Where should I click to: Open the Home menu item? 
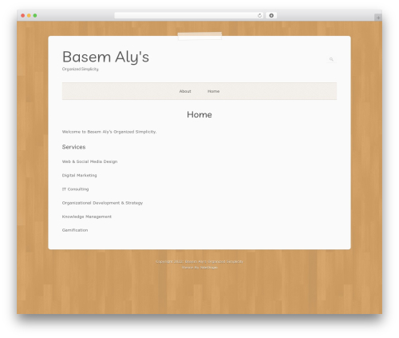coord(214,91)
